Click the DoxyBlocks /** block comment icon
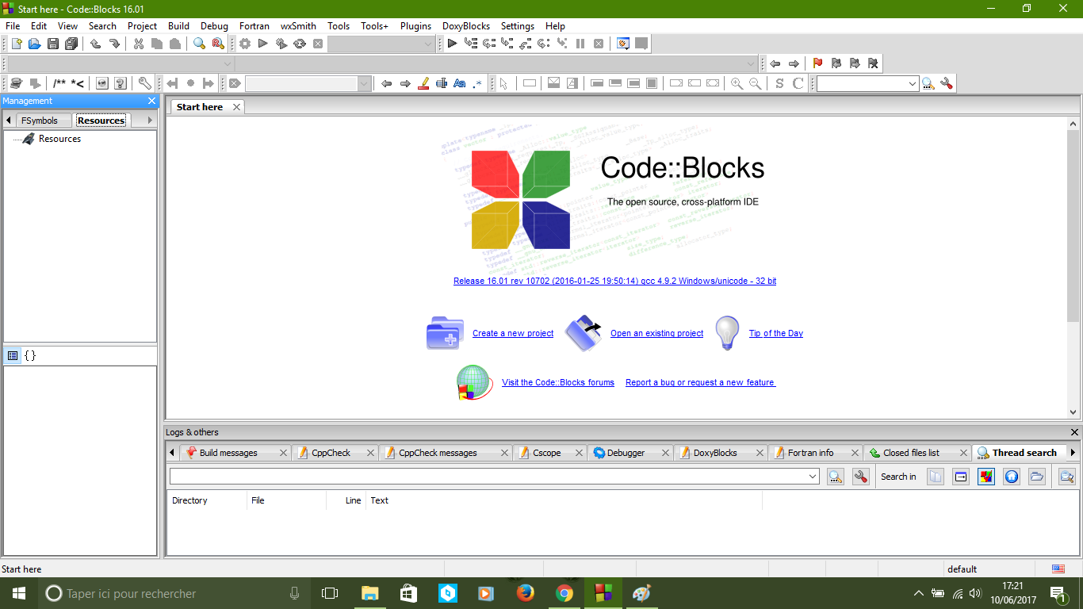Viewport: 1083px width, 609px height. click(x=59, y=83)
